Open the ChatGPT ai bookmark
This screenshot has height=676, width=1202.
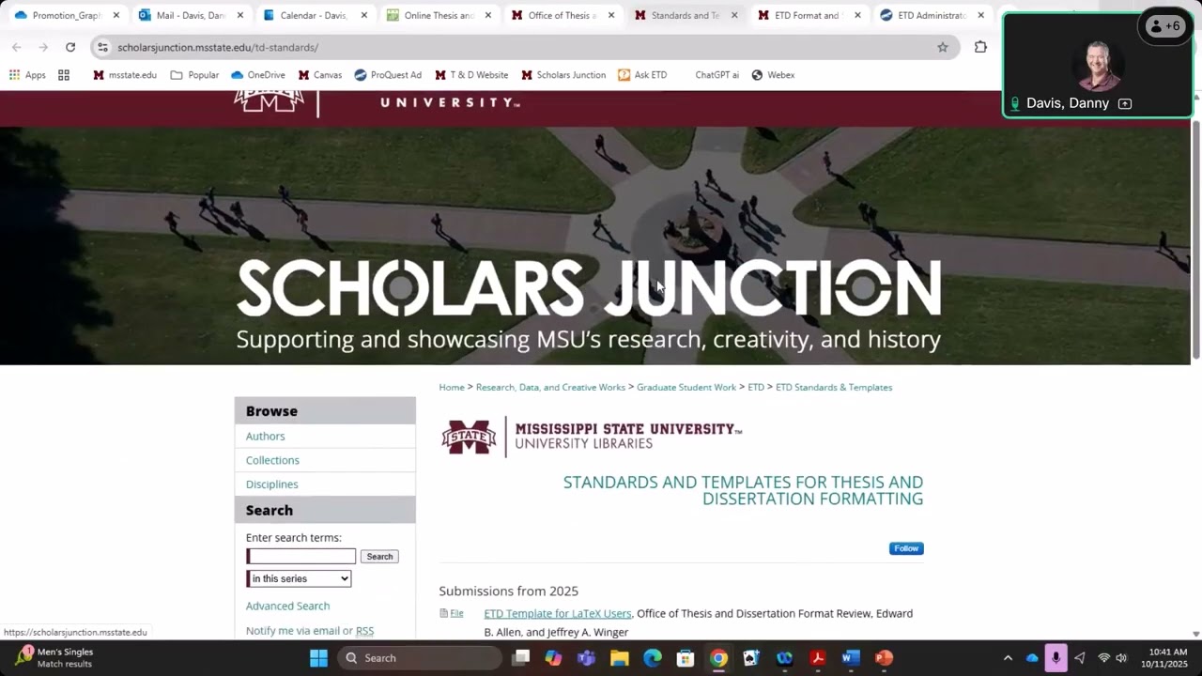(717, 75)
